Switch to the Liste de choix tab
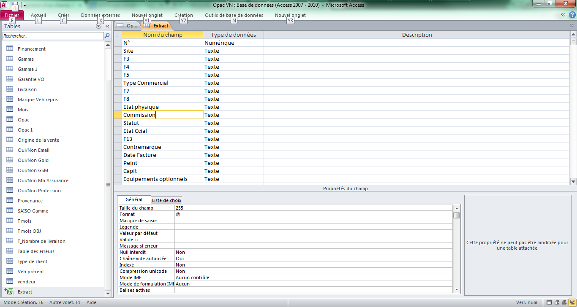 (x=166, y=200)
